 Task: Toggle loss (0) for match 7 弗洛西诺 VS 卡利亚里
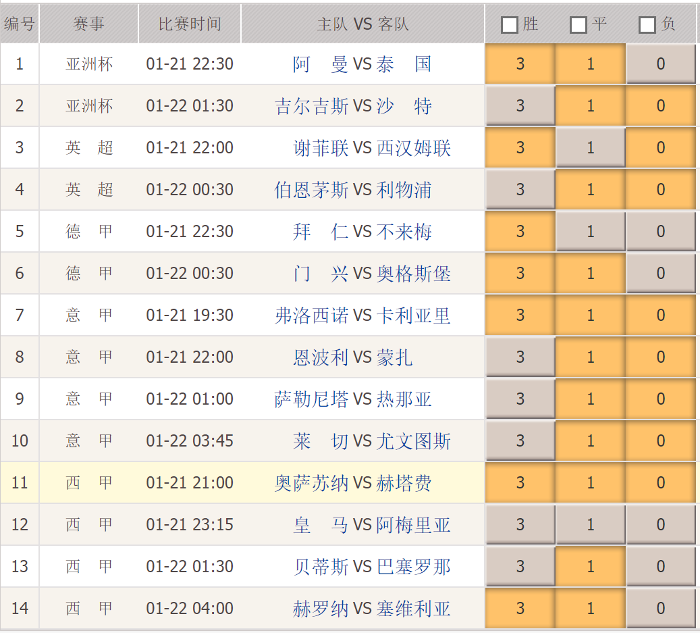tap(661, 315)
